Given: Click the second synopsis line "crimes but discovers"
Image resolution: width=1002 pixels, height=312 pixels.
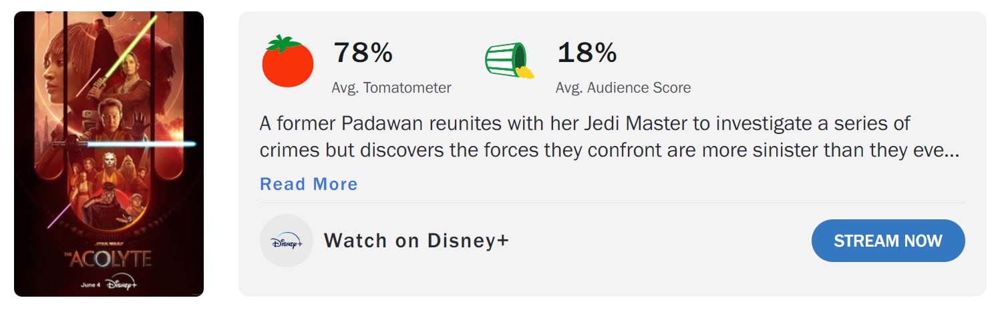Looking at the screenshot, I should point(610,151).
